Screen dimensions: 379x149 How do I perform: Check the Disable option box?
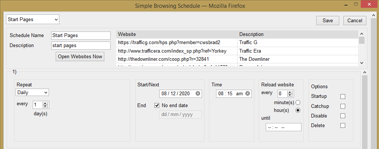tap(343, 116)
